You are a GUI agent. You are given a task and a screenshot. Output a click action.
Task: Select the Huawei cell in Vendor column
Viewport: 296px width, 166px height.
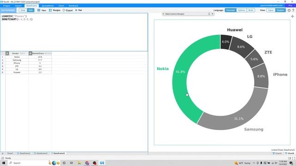[17, 72]
